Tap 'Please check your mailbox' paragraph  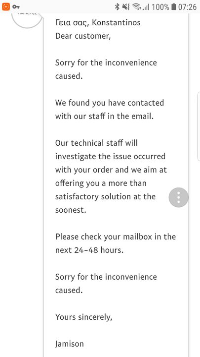pos(116,243)
